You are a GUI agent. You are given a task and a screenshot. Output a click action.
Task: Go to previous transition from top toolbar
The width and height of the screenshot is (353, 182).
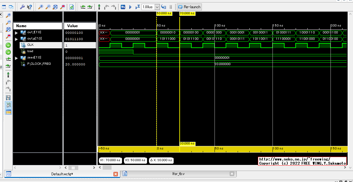[83, 7]
